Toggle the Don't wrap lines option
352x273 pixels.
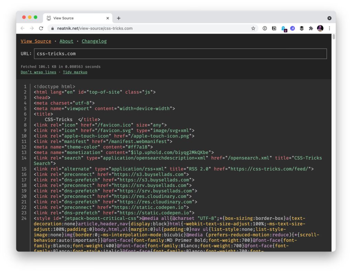pyautogui.click(x=38, y=72)
